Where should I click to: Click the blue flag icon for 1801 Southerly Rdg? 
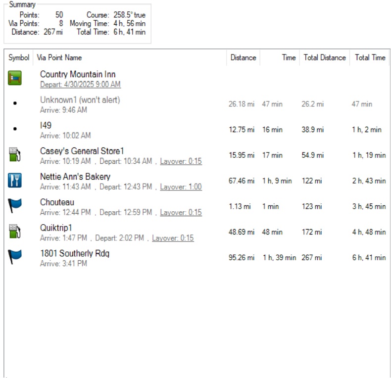point(15,257)
